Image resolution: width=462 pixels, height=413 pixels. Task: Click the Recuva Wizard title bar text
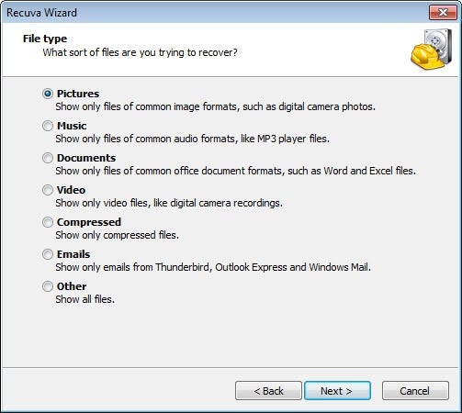(41, 13)
